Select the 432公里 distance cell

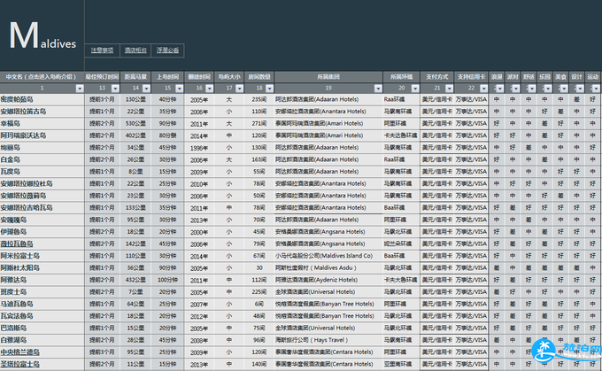coord(135,280)
